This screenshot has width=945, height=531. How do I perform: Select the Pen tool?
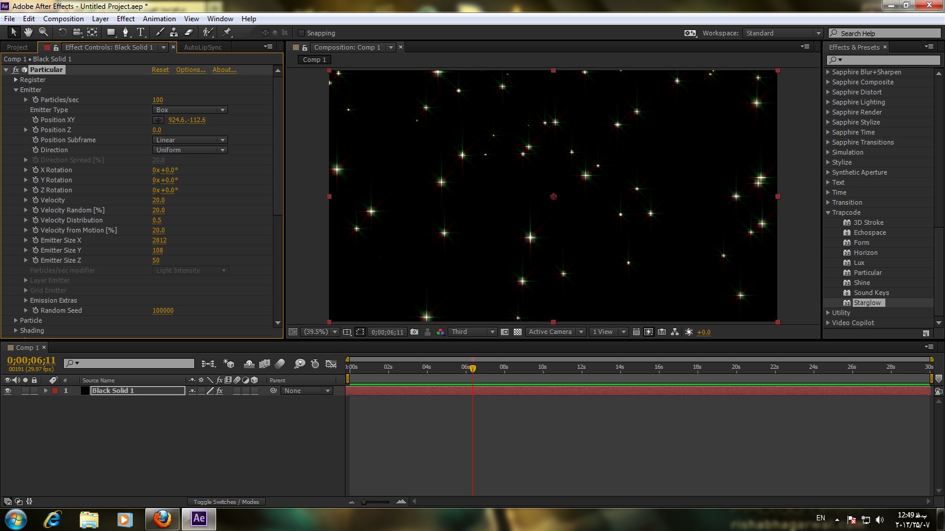click(x=125, y=32)
